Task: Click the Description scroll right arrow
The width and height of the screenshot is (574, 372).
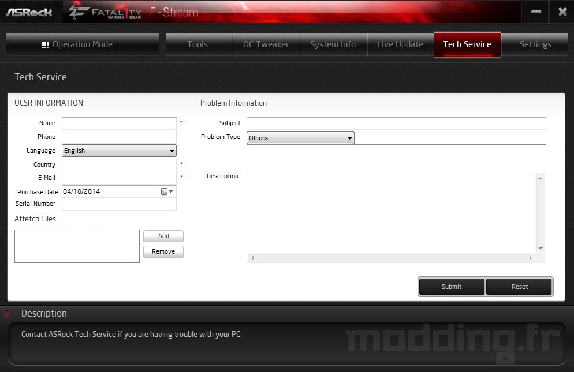Action: (x=531, y=258)
